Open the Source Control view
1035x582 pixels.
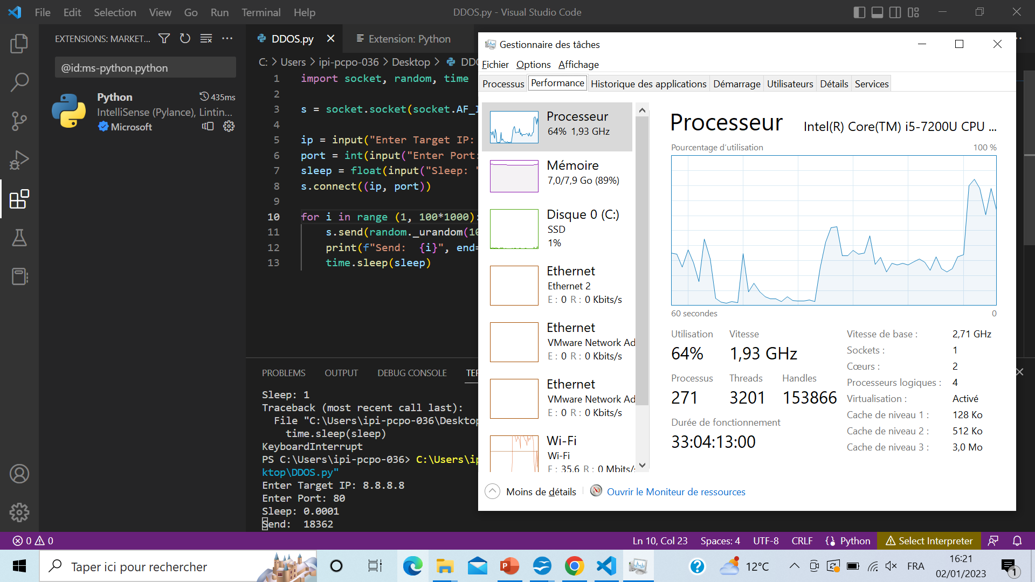[x=19, y=121]
